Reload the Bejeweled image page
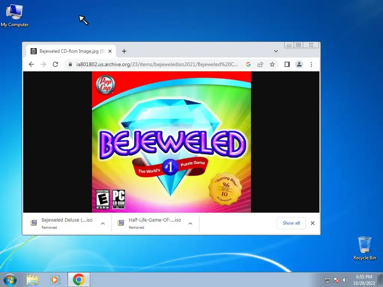 coord(55,64)
